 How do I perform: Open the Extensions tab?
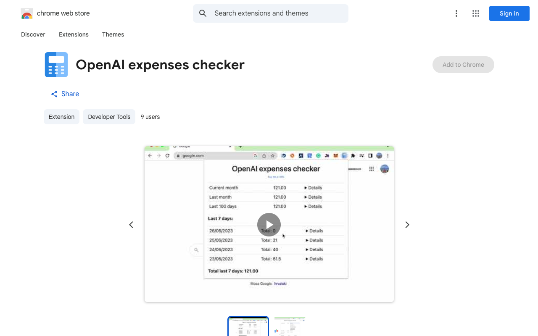[x=74, y=34]
